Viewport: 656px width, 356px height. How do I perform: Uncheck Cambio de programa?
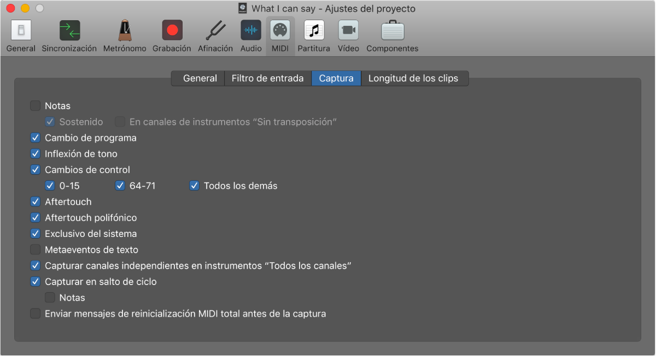coord(36,138)
